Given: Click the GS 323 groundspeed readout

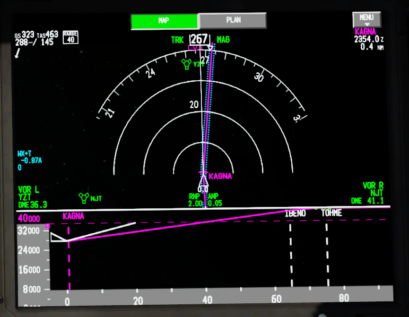Looking at the screenshot, I should point(24,34).
